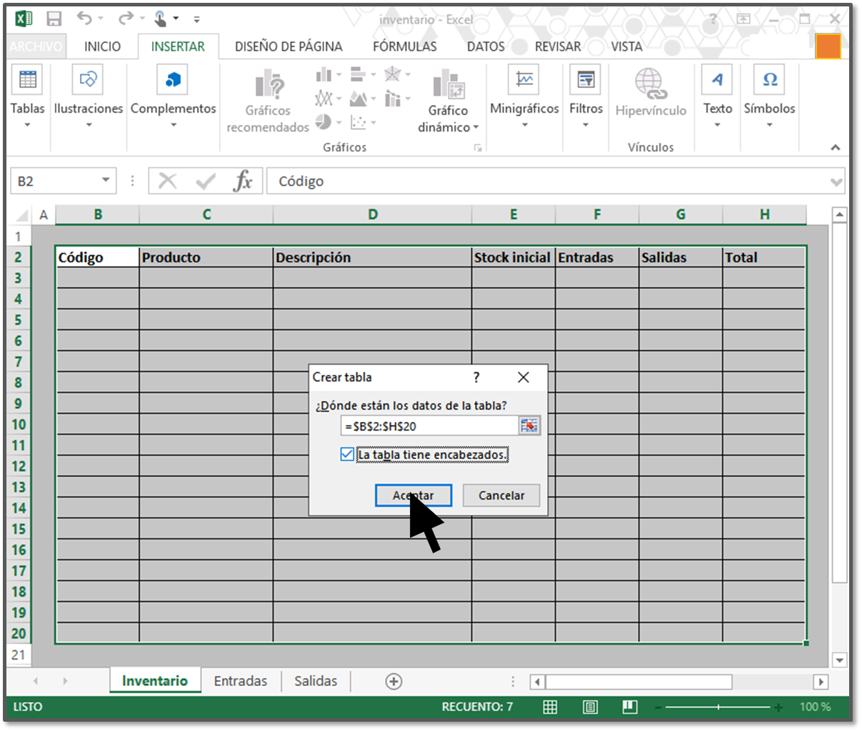This screenshot has height=731, width=862.
Task: Open the Símbolos omega icon
Action: pos(769,80)
